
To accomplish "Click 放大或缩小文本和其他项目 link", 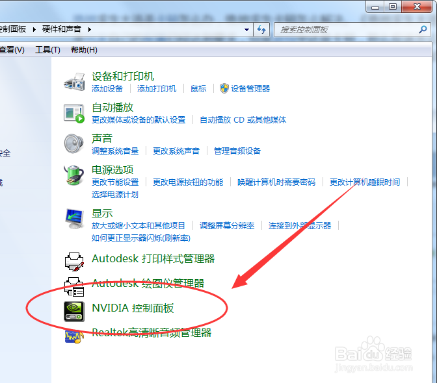I will (139, 225).
